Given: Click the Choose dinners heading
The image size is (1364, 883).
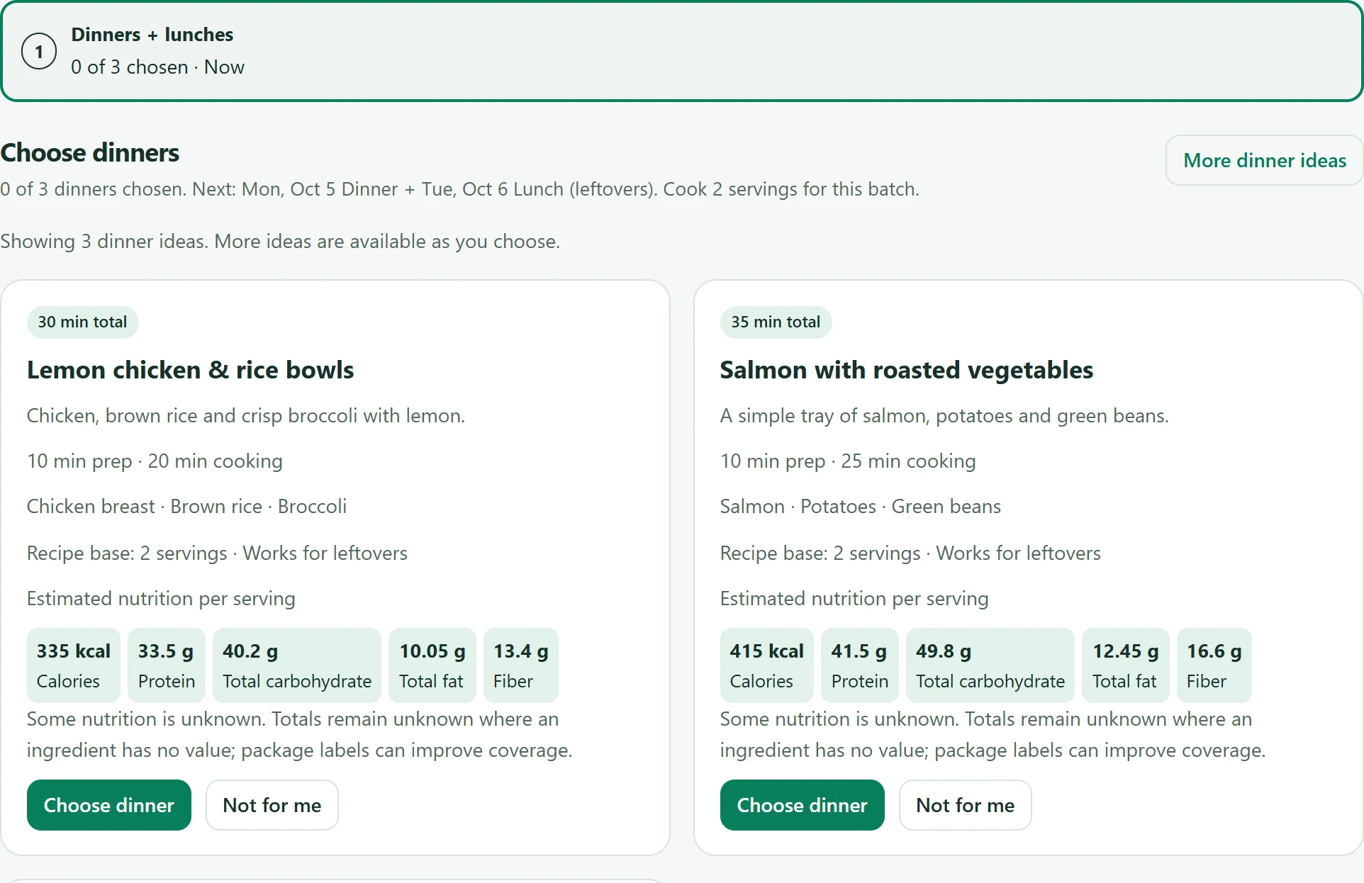Looking at the screenshot, I should (90, 153).
